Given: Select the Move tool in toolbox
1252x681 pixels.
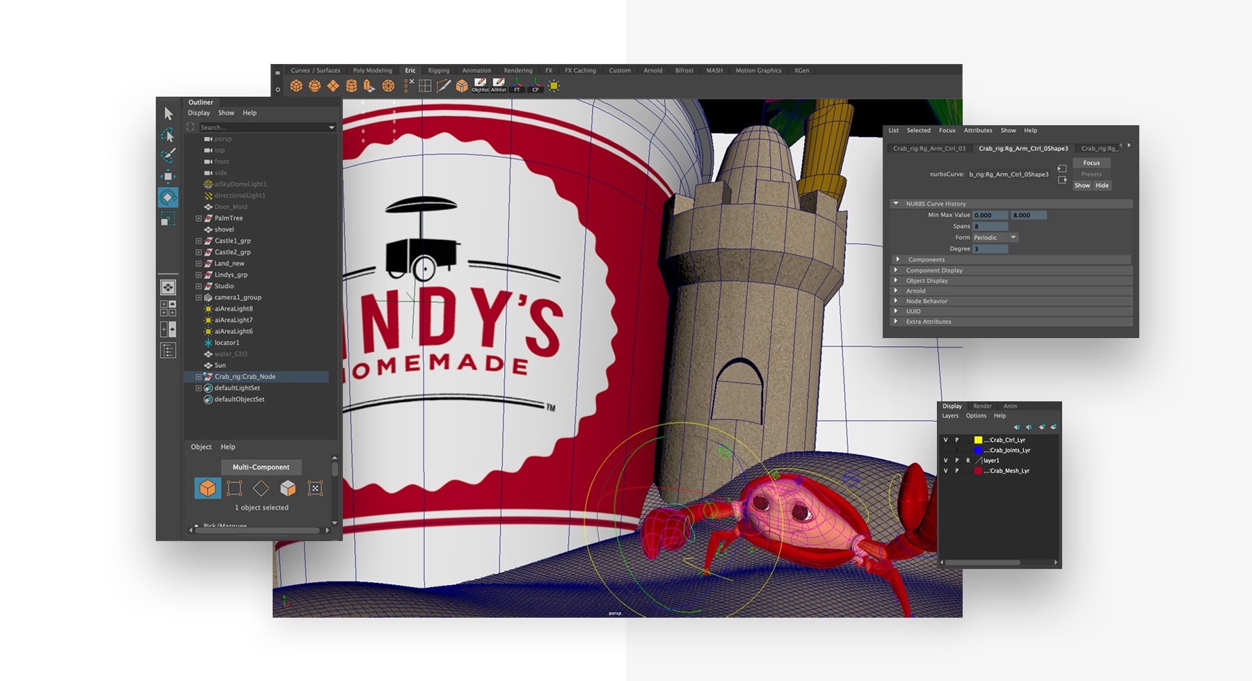Looking at the screenshot, I should (168, 177).
